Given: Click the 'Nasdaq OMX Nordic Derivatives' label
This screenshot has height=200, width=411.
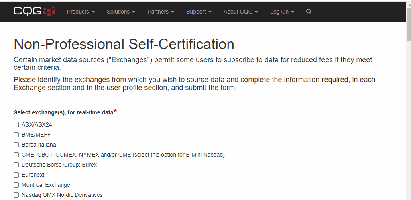Looking at the screenshot, I should point(62,195).
